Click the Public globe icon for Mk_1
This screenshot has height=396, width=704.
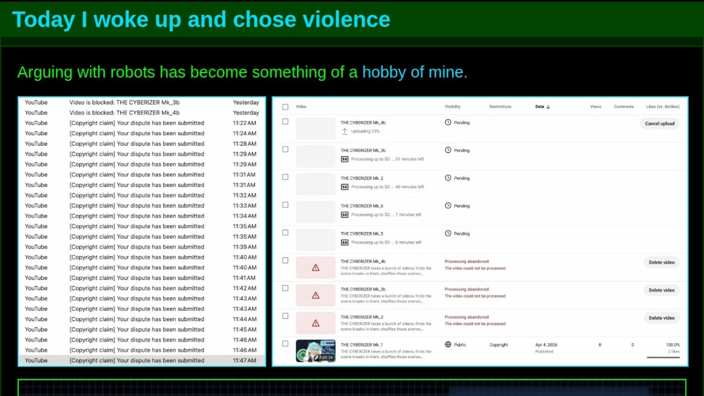click(448, 345)
